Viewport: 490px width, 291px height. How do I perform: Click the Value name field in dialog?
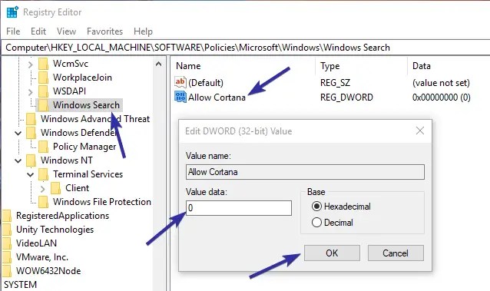[305, 172]
